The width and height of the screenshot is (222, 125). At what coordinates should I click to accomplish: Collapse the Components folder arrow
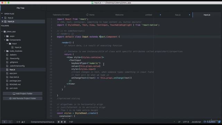tap(5, 40)
